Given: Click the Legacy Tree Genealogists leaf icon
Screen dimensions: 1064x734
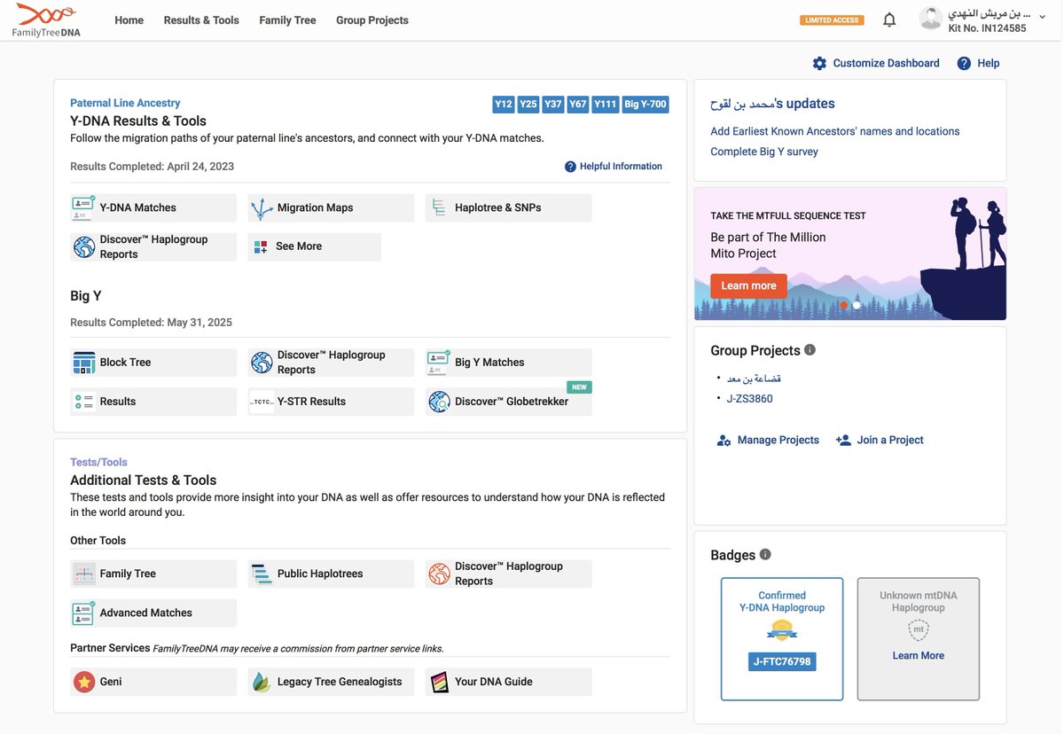Looking at the screenshot, I should coord(262,682).
